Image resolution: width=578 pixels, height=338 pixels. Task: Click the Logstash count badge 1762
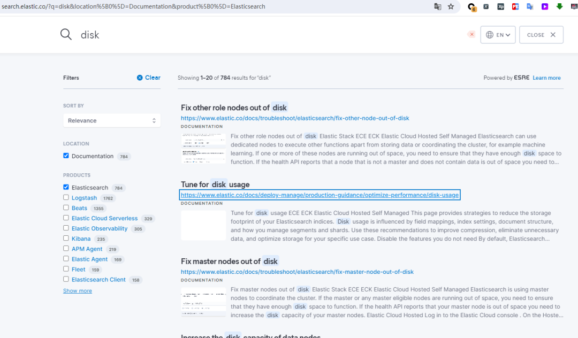[108, 198]
